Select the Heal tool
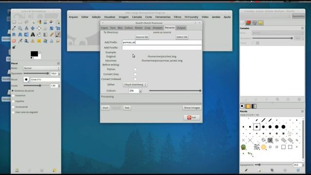The width and height of the screenshot is (311, 175). [x=39, y=41]
